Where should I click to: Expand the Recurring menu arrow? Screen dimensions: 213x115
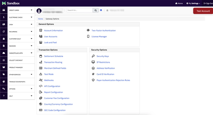[31, 32]
